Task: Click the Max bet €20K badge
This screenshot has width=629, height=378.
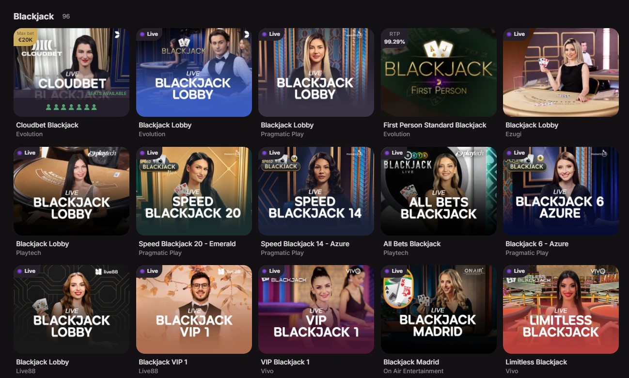Action: pos(25,37)
